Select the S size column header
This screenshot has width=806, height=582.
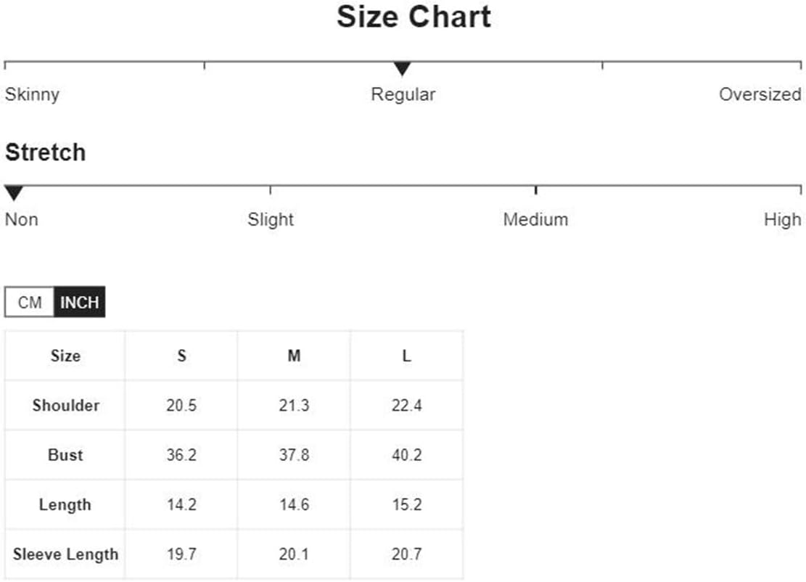click(181, 356)
